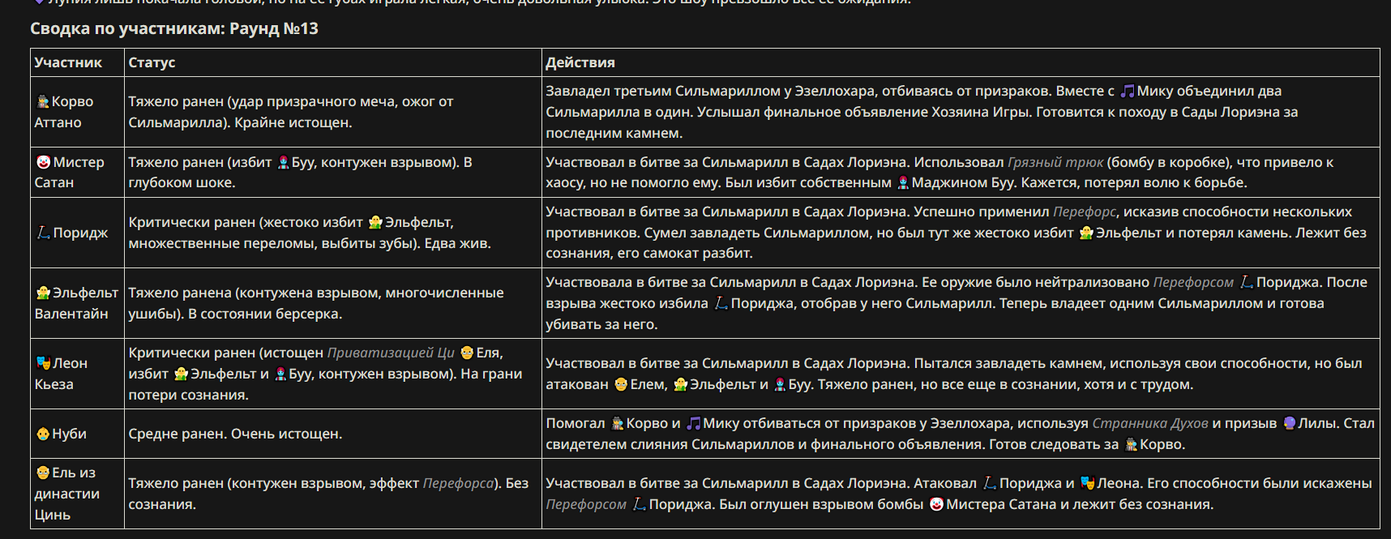Click the 'Статус' column header
Image resolution: width=1391 pixels, height=539 pixels.
[152, 62]
